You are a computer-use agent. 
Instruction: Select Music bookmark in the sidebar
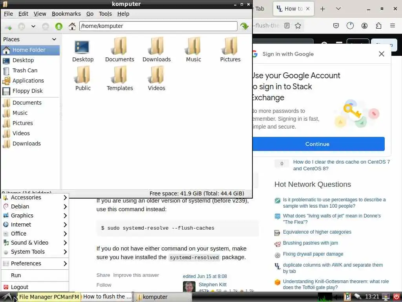pyautogui.click(x=30, y=113)
